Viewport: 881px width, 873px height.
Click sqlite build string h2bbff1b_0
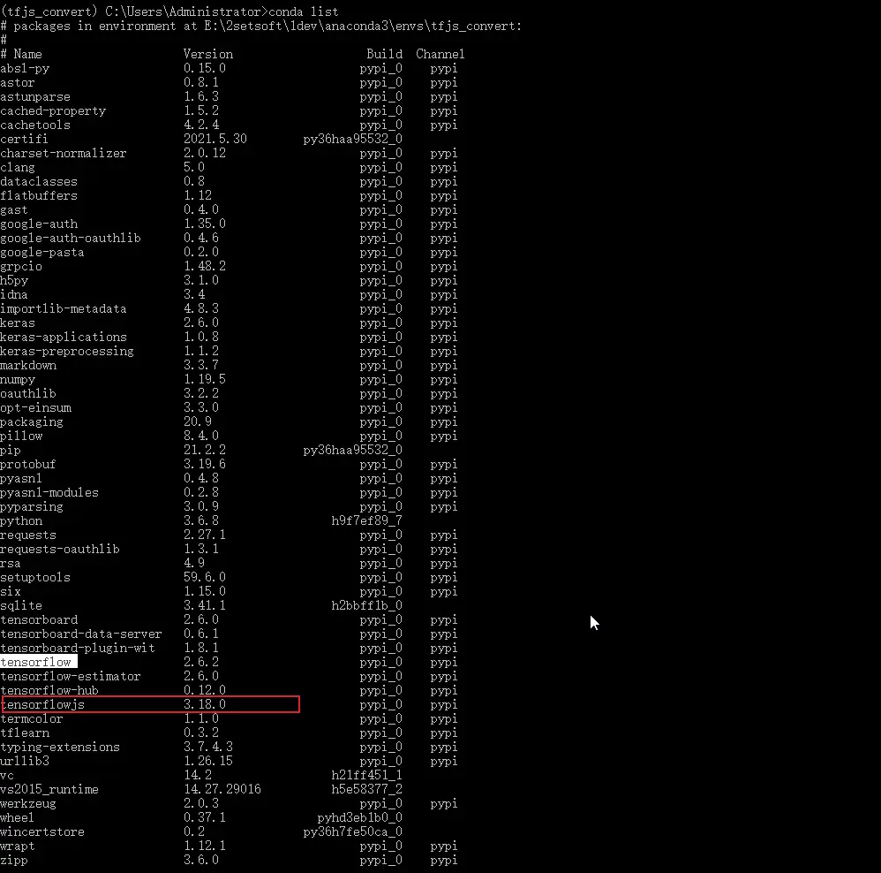367,606
